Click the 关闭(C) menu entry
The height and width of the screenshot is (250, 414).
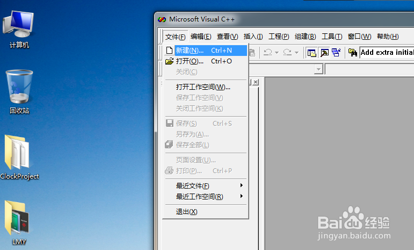(206, 72)
